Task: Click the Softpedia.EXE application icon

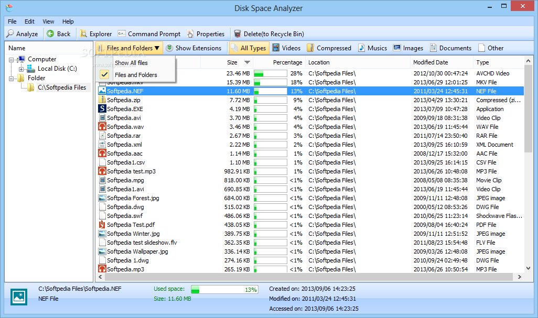Action: point(102,108)
